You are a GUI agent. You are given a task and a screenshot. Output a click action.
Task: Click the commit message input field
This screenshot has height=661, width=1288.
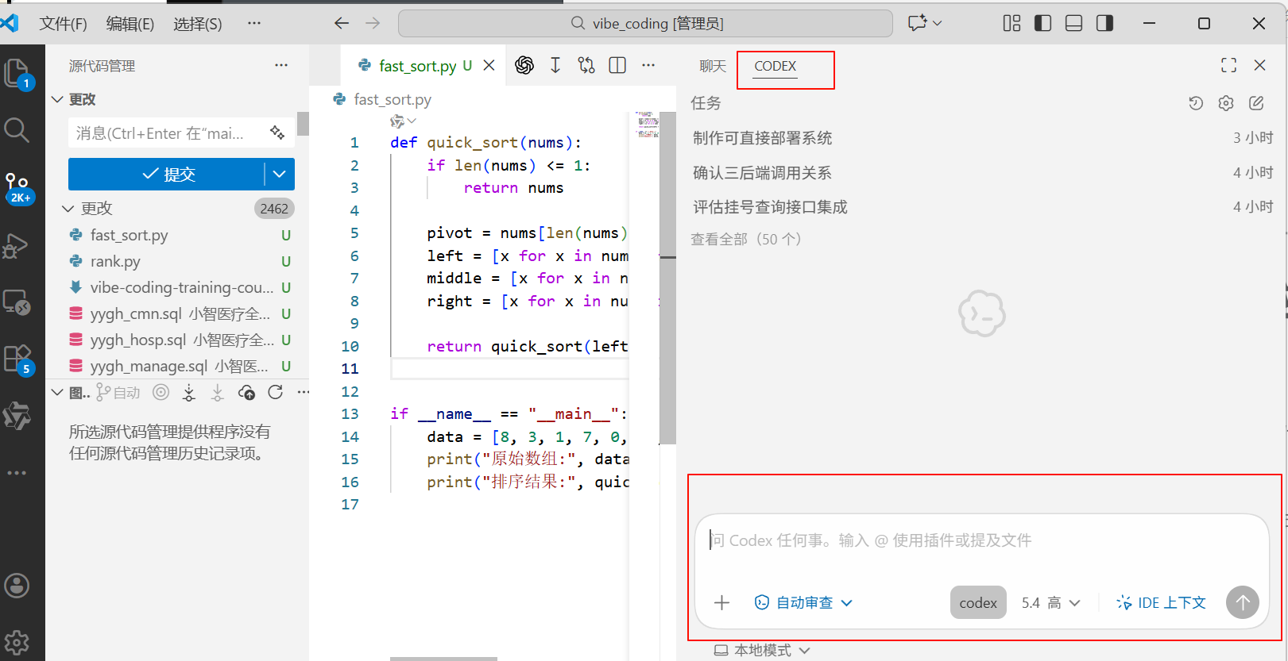pos(181,133)
